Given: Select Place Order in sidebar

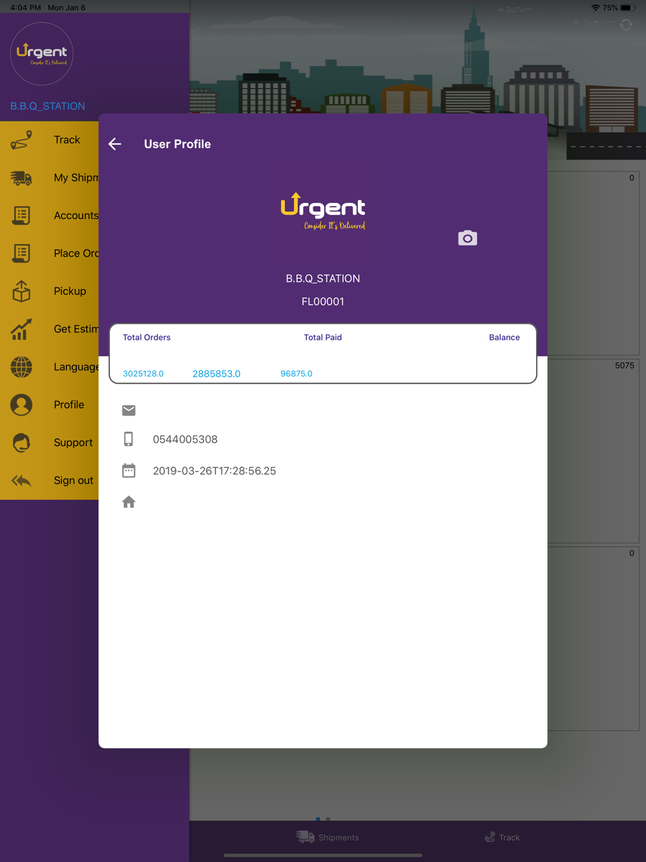Looking at the screenshot, I should pos(49,253).
